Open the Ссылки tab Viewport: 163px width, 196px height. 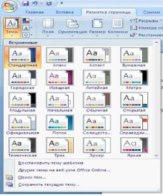152,12
